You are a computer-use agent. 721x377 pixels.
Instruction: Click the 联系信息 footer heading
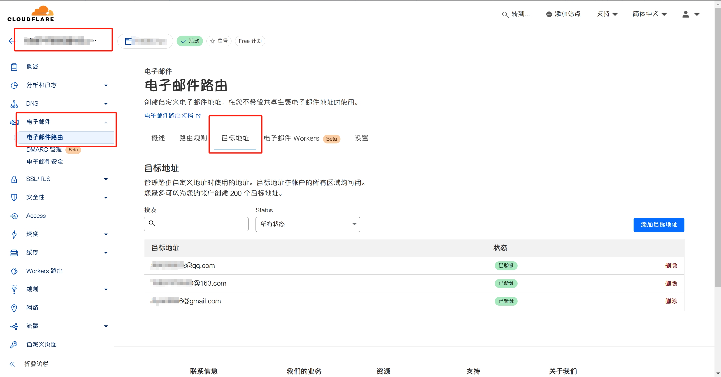[x=204, y=371]
